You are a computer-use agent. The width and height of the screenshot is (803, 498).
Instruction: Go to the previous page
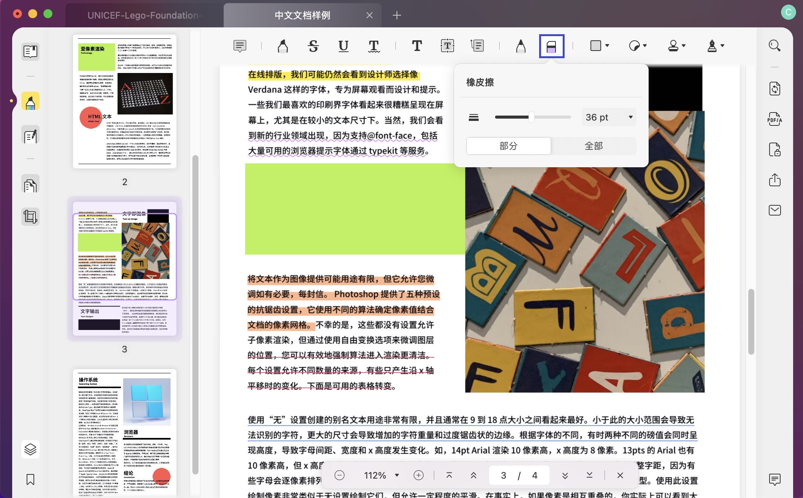473,475
